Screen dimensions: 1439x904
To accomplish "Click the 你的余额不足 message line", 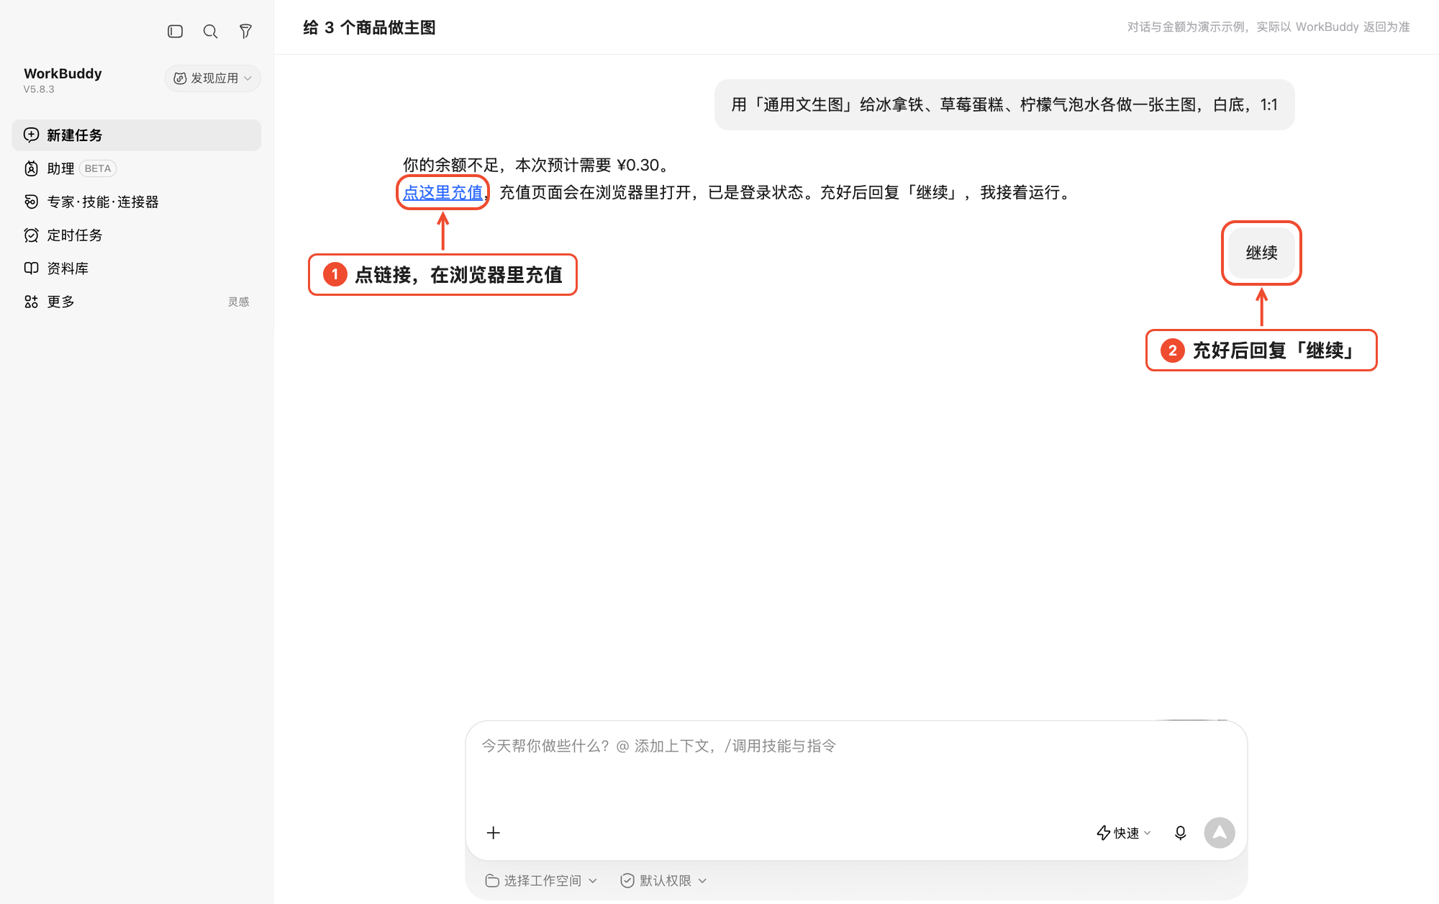I will [537, 165].
